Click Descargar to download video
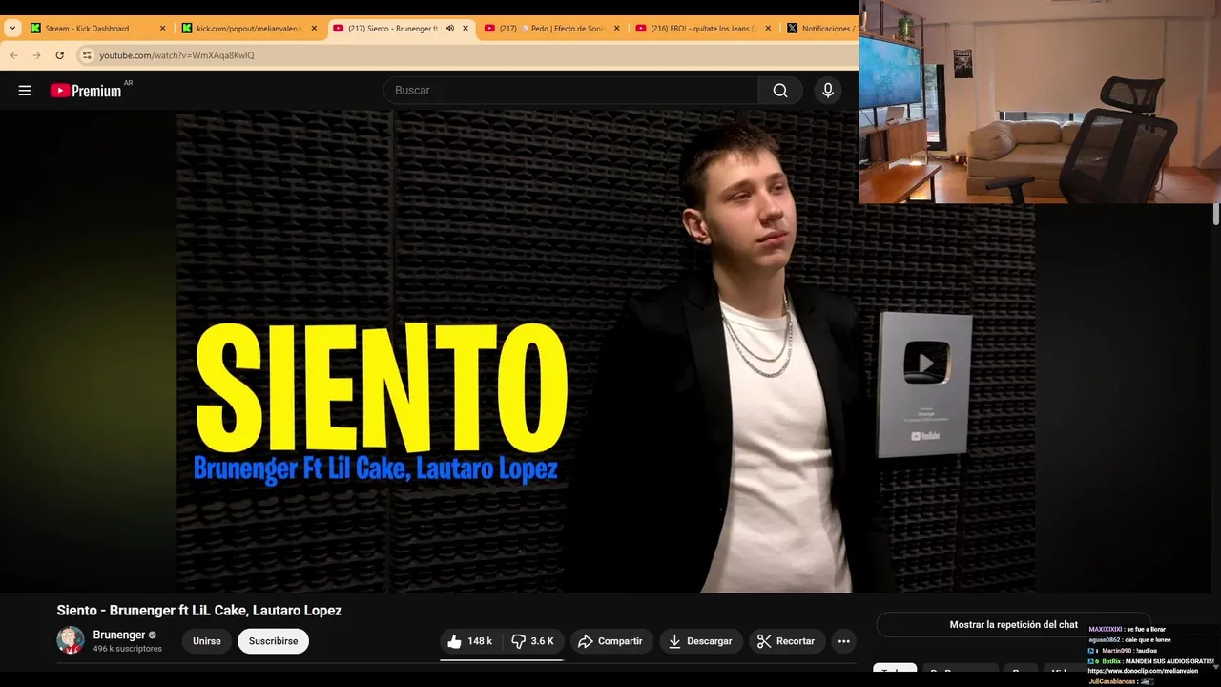The height and width of the screenshot is (687, 1221). (x=699, y=641)
